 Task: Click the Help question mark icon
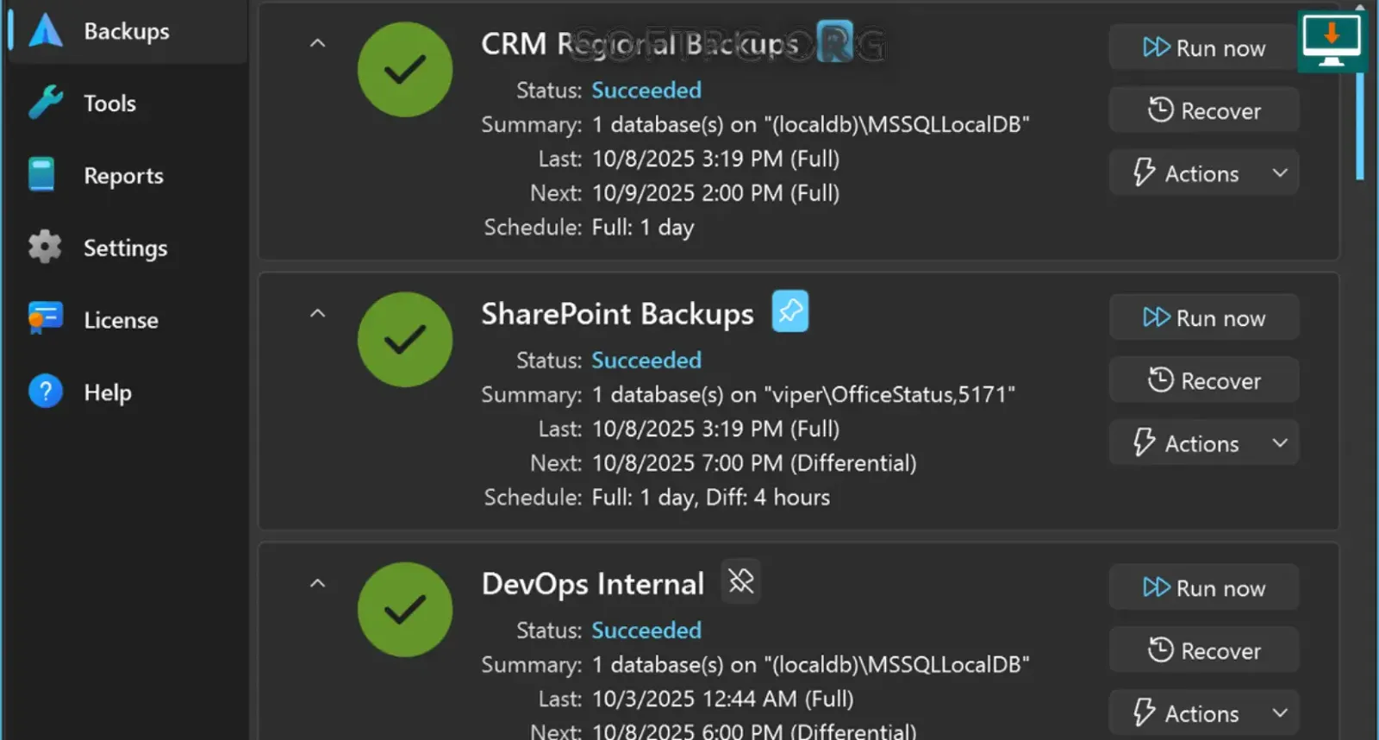45,391
